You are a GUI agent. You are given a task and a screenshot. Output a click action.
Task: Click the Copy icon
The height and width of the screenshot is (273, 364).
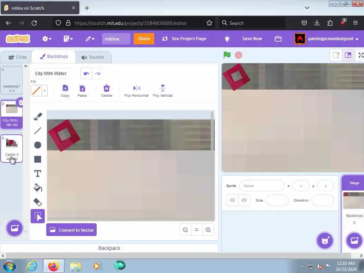(x=65, y=91)
